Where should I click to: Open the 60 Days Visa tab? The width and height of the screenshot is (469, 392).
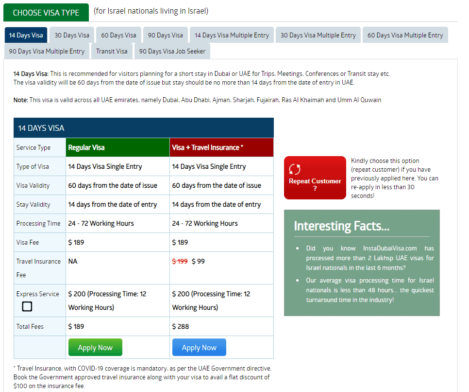tap(118, 35)
